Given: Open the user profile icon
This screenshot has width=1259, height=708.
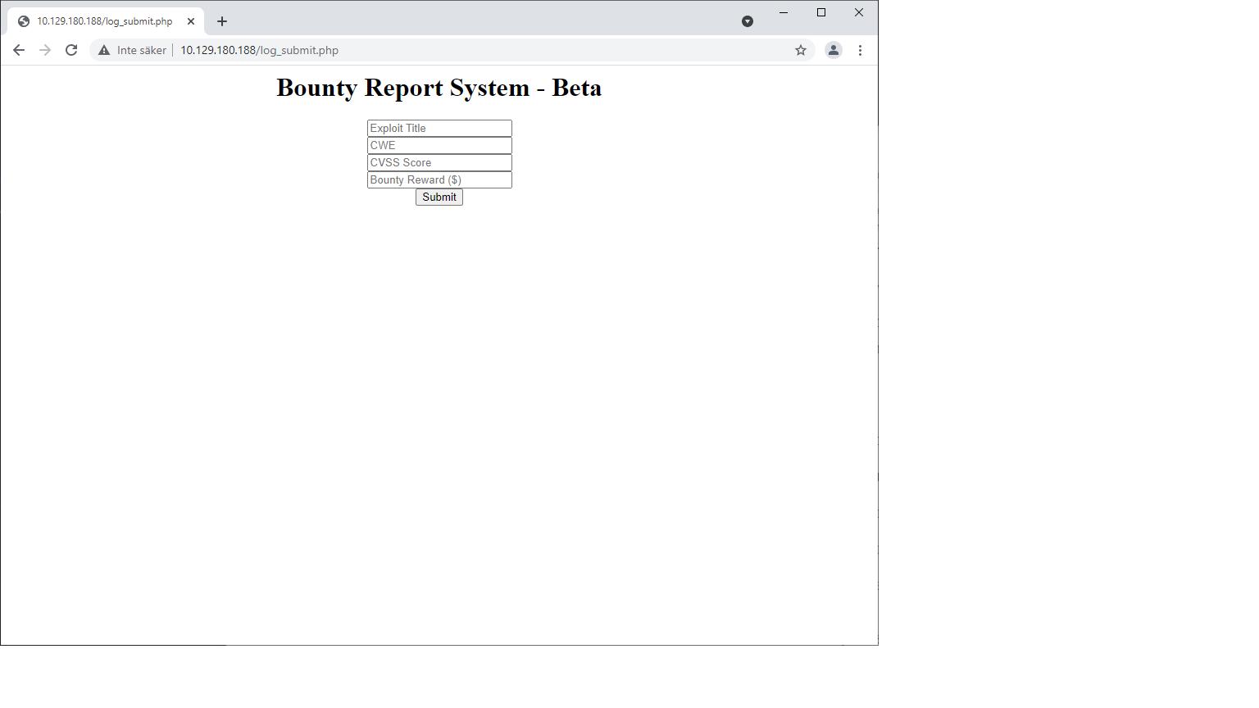Looking at the screenshot, I should pos(834,50).
